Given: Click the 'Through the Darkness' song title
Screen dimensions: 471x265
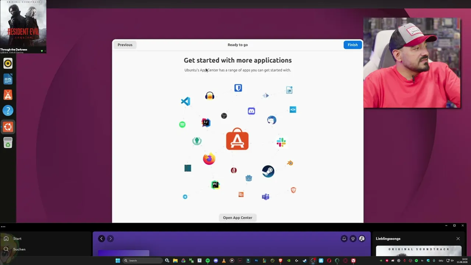Looking at the screenshot, I should click(14, 50).
